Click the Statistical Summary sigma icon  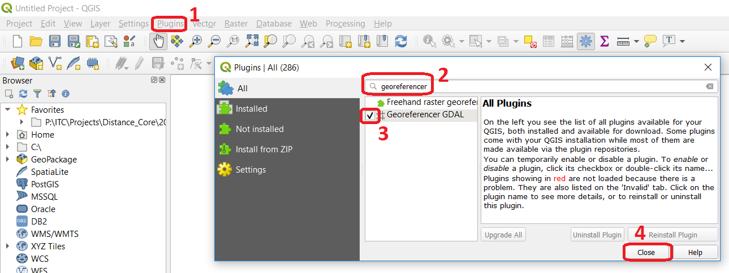[x=605, y=41]
